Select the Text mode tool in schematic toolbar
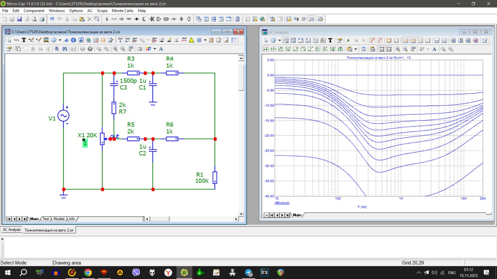This screenshot has height=279, width=497. pyautogui.click(x=24, y=40)
